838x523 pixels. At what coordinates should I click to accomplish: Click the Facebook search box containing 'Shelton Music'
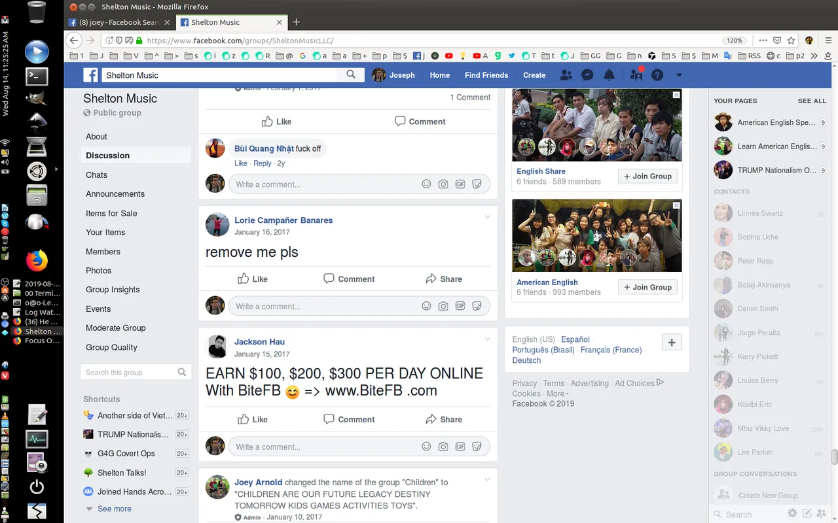tap(220, 75)
